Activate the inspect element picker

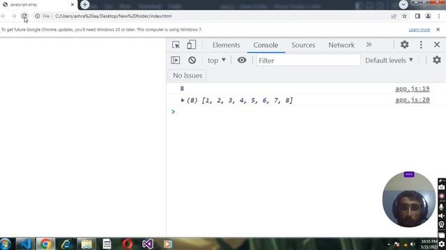[176, 44]
